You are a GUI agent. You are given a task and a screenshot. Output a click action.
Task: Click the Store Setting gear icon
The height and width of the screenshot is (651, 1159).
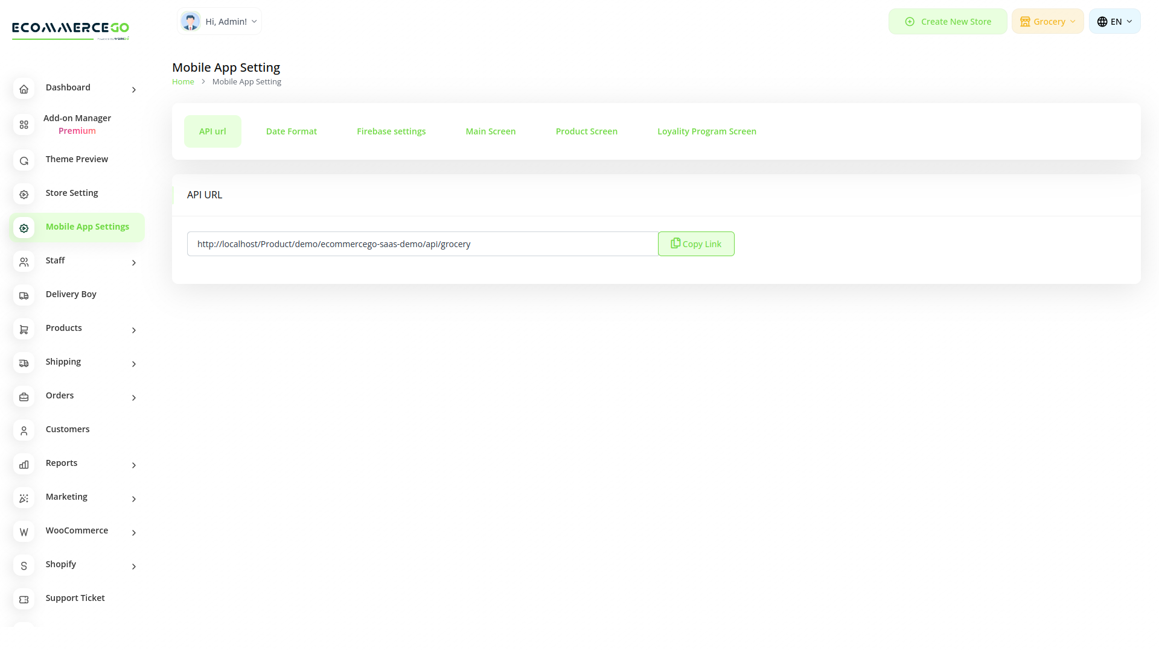coord(24,194)
